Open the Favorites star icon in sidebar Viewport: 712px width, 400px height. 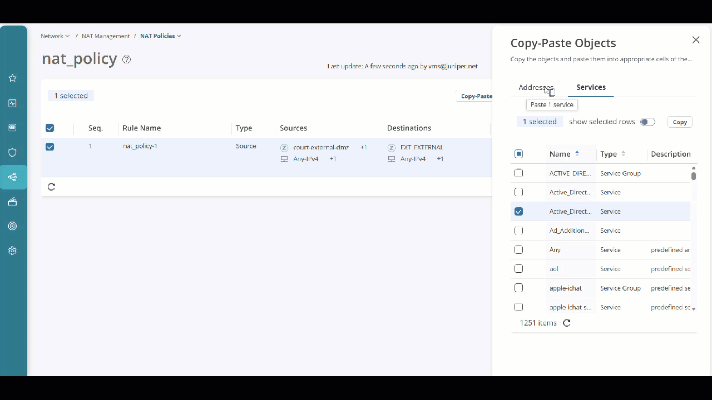pyautogui.click(x=12, y=78)
